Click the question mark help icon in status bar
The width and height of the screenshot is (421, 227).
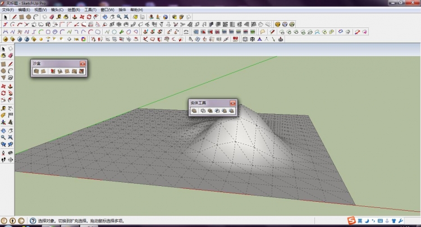(33, 221)
